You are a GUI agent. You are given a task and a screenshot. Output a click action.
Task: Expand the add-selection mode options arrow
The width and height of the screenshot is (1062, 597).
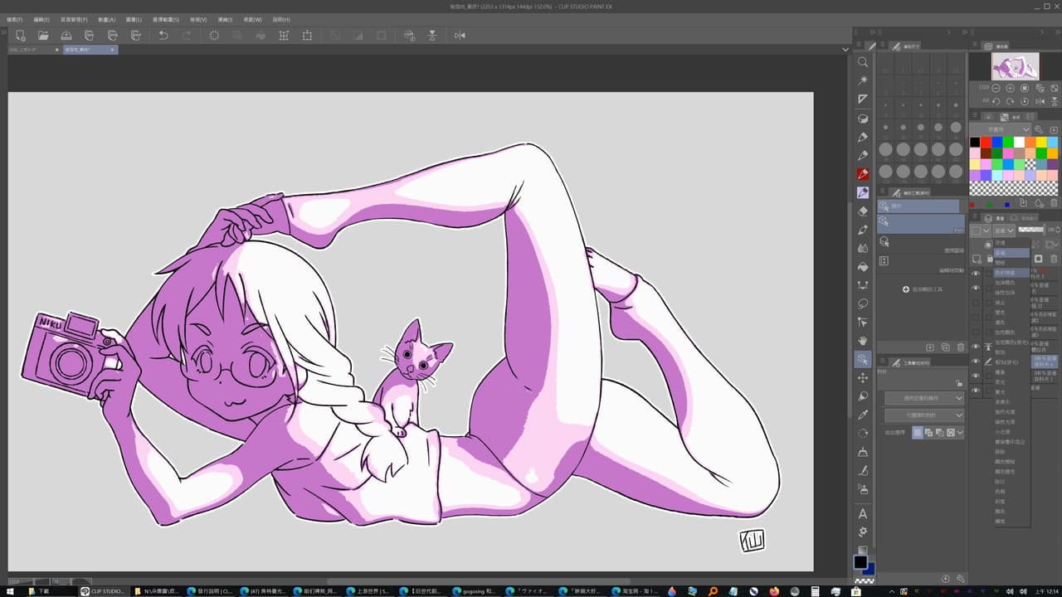click(x=960, y=432)
